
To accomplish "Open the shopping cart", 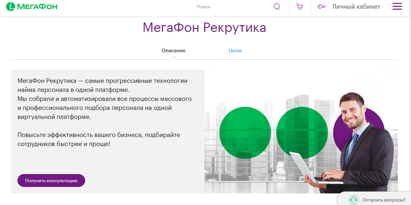I will point(299,6).
